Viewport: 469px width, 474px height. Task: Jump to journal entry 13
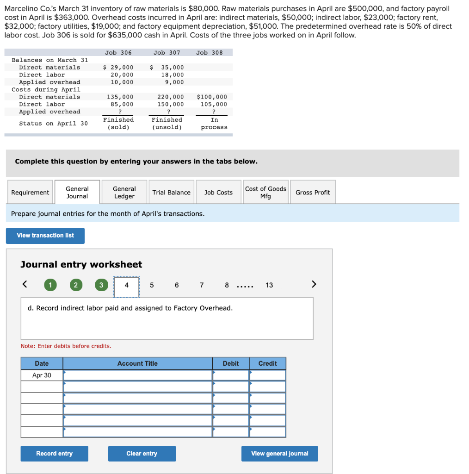(x=269, y=285)
